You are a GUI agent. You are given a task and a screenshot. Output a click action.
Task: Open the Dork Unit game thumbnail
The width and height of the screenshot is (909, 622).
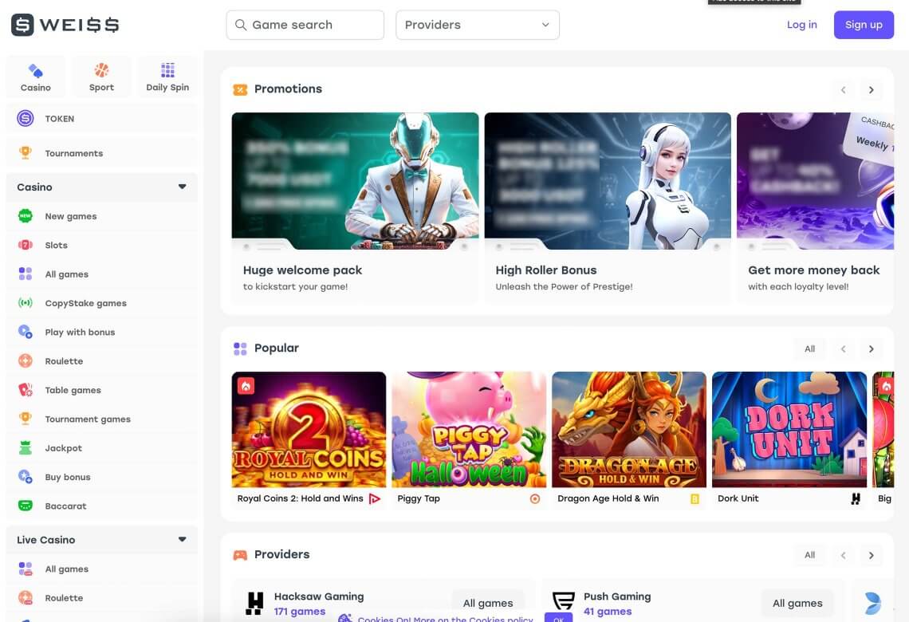pos(789,430)
